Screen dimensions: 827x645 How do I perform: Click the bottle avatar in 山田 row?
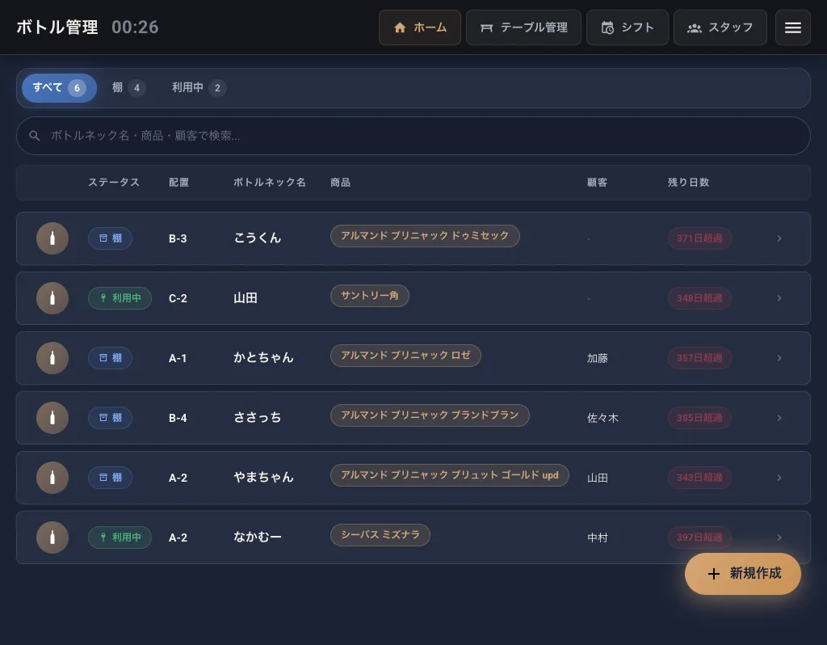coord(52,298)
